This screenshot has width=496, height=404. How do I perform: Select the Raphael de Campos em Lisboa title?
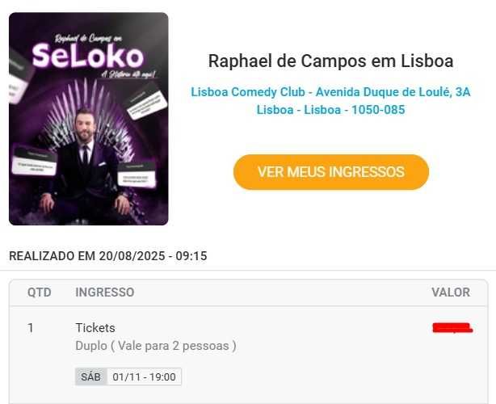[330, 61]
